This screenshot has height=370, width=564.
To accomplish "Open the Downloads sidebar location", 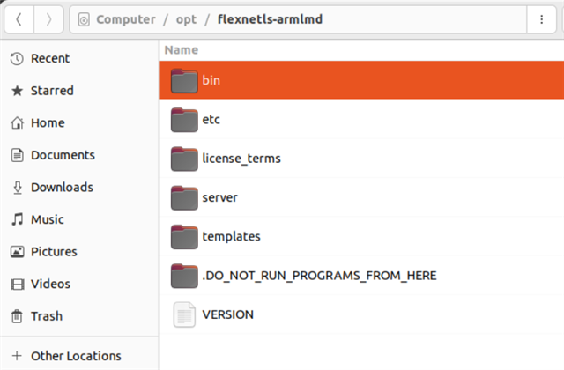I will click(62, 187).
